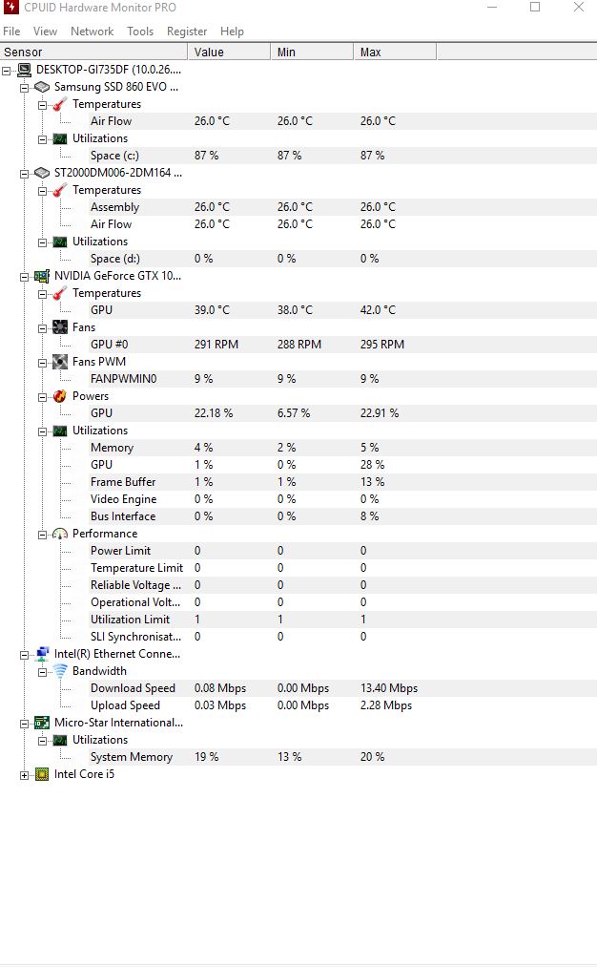Collapse the Samsung SSD 860 EVO node
This screenshot has width=597, height=967.
25,88
